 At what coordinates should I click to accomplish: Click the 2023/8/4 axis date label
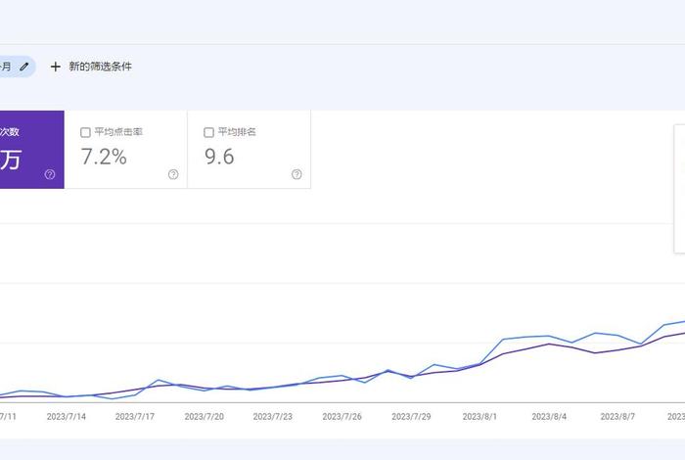point(549,417)
